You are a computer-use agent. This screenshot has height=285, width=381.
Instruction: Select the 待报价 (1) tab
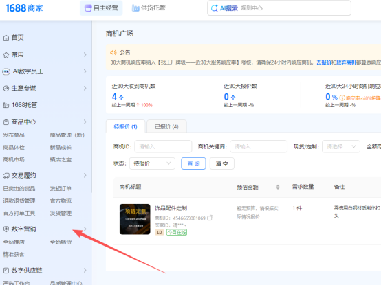[x=126, y=126]
